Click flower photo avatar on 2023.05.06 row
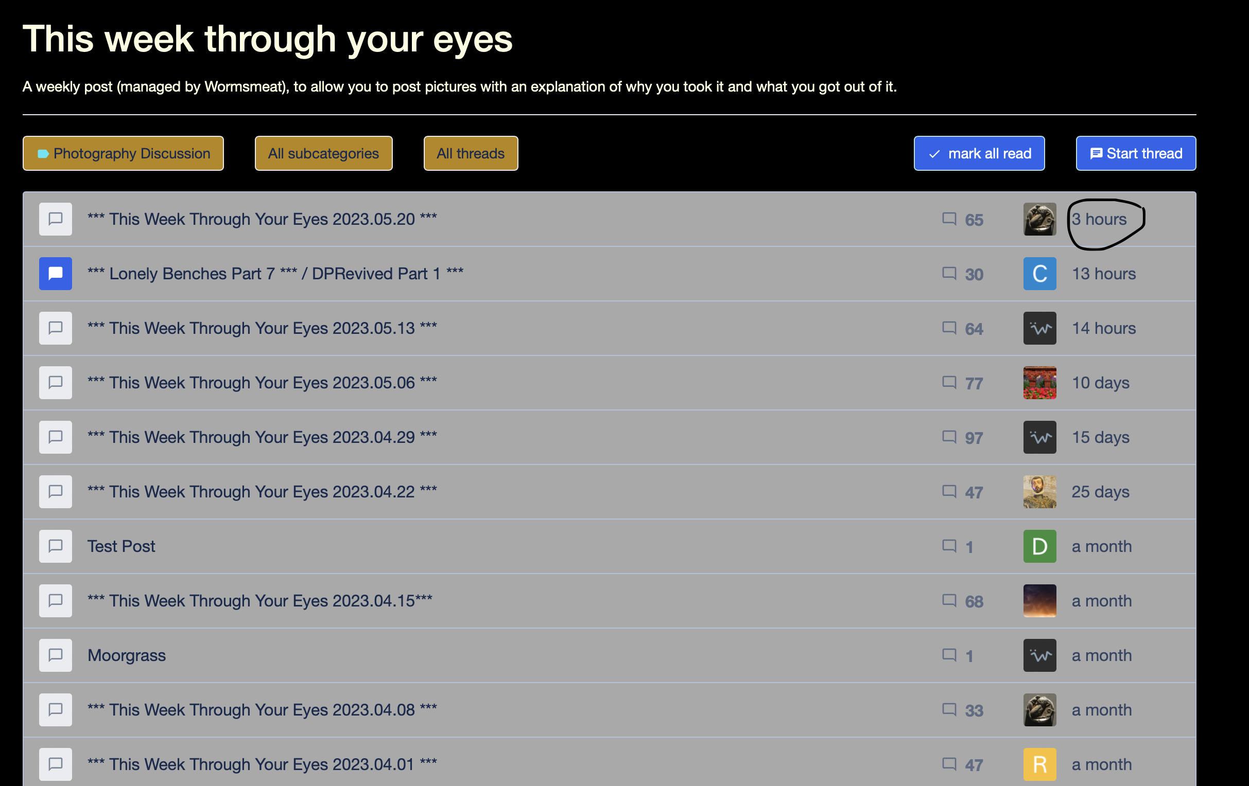 1039,383
